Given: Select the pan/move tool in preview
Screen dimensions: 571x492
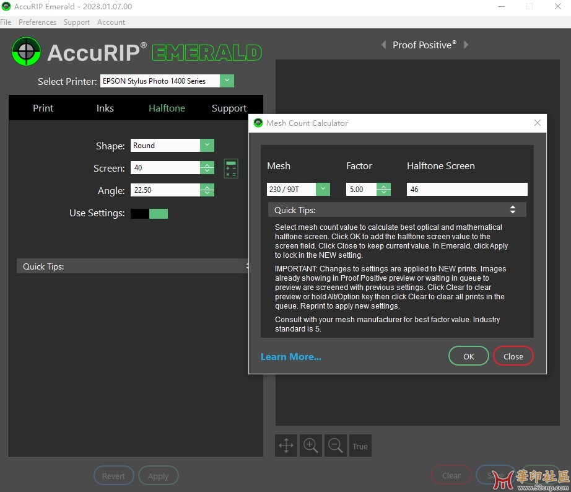Looking at the screenshot, I should [x=286, y=446].
